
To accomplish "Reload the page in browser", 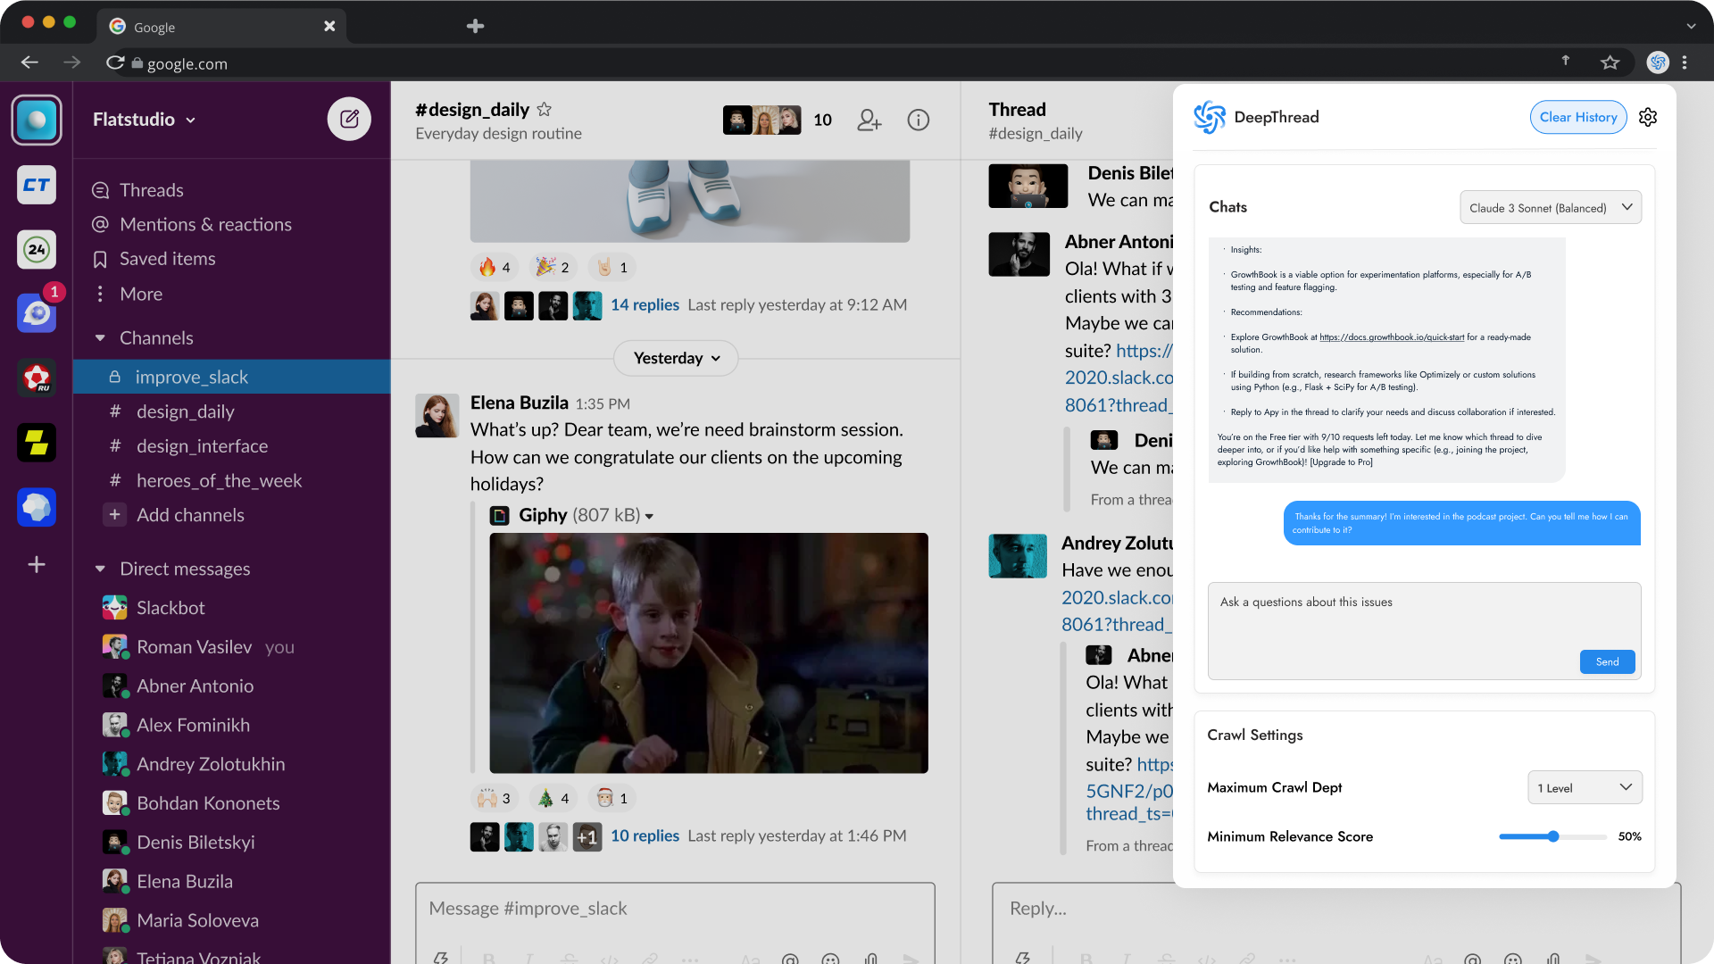I will [x=114, y=62].
